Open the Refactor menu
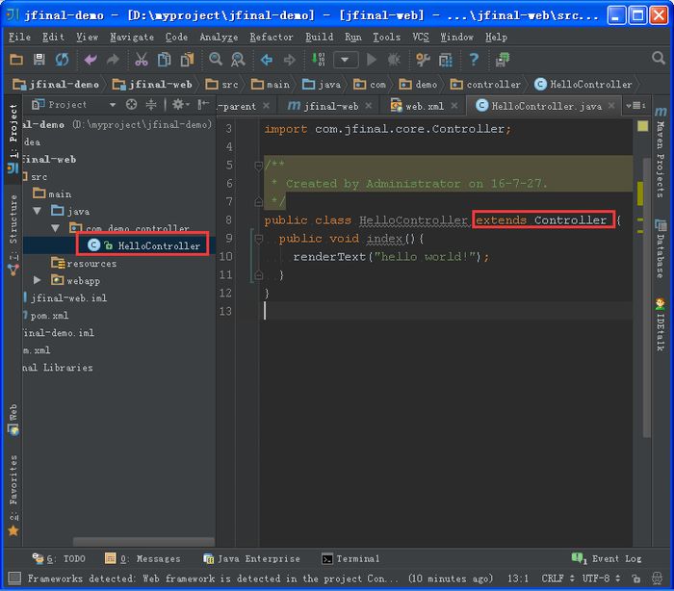The width and height of the screenshot is (674, 591). (x=271, y=37)
